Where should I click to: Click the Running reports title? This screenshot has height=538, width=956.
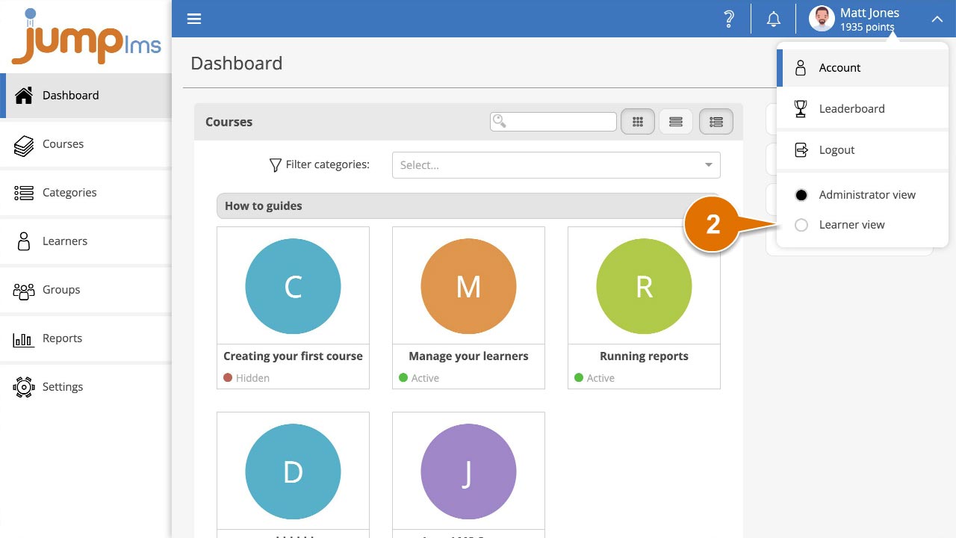[644, 356]
